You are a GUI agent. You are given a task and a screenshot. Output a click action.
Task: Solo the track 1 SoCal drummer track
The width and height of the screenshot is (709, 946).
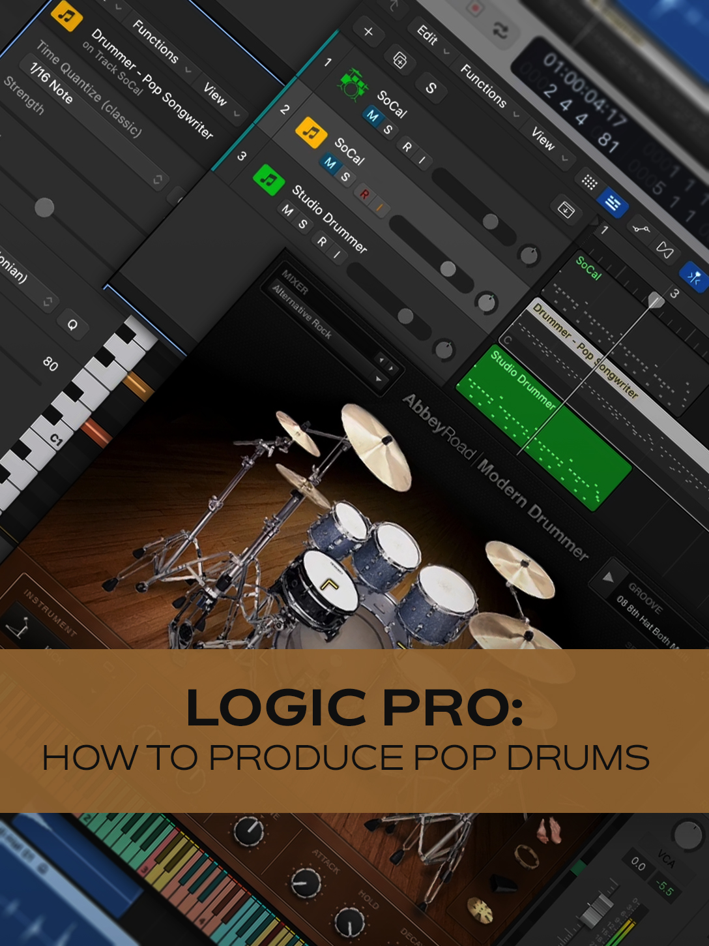pyautogui.click(x=388, y=129)
